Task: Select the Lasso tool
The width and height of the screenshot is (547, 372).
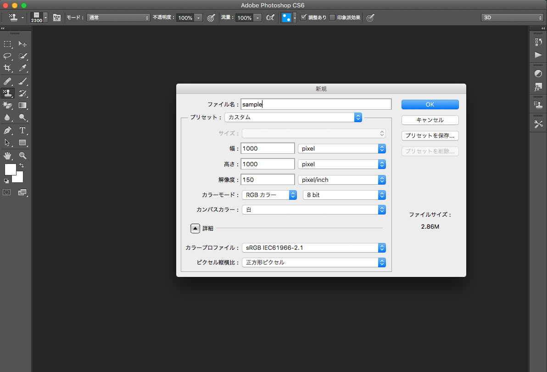Action: (x=7, y=56)
